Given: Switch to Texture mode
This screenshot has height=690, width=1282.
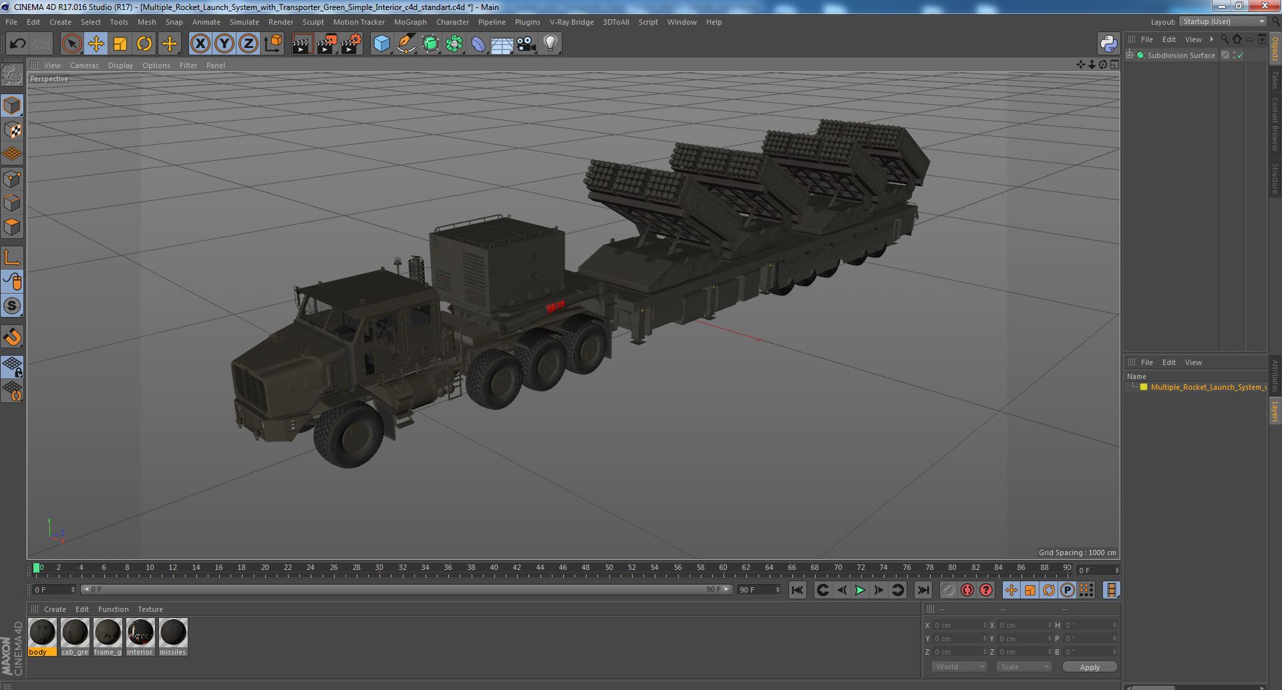Looking at the screenshot, I should pyautogui.click(x=12, y=129).
